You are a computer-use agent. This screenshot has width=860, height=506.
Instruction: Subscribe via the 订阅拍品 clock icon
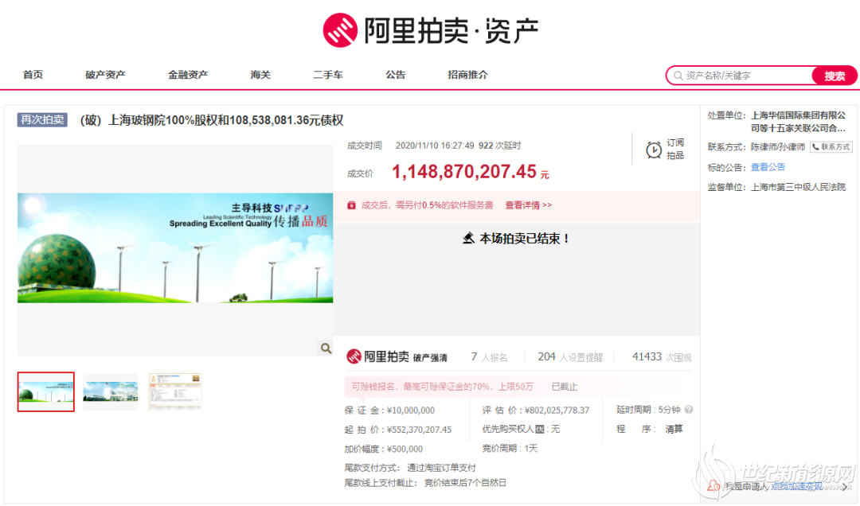coord(653,150)
